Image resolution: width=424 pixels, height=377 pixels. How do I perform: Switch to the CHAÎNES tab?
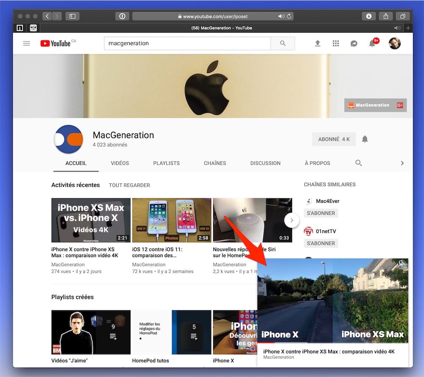[215, 163]
